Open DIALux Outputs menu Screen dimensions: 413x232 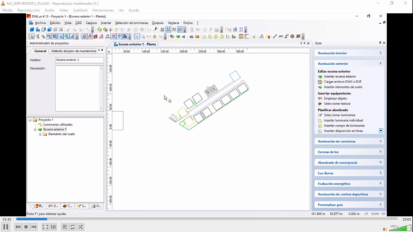pos(157,23)
